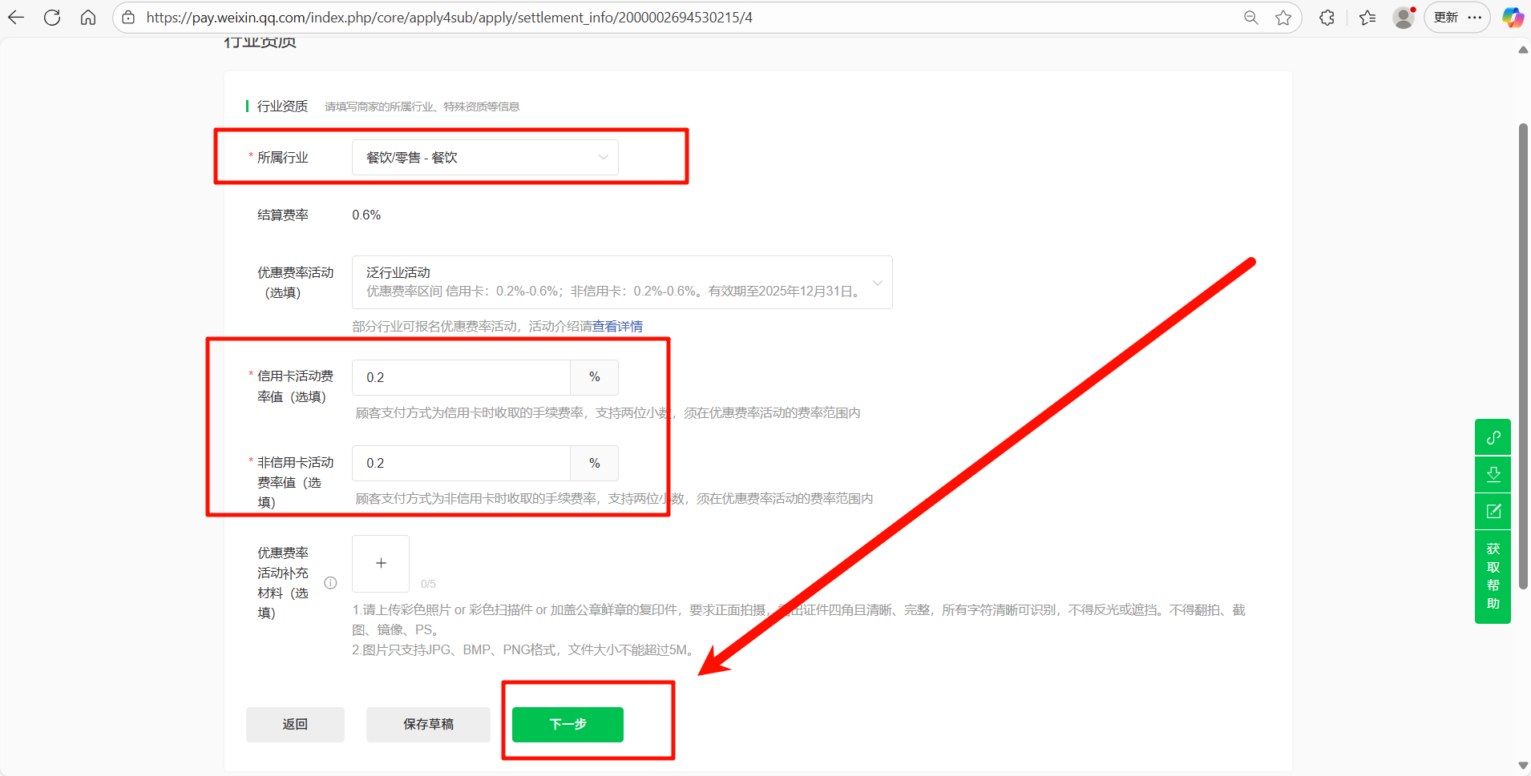Open the zoom magnifier icon in address bar
The image size is (1531, 776).
[1250, 18]
